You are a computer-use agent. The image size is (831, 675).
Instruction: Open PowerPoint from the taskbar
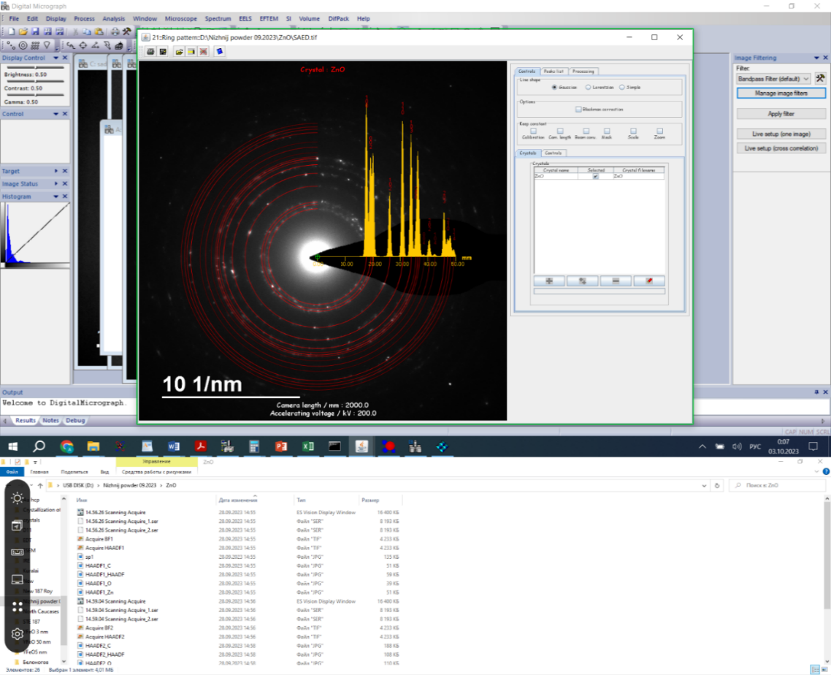pyautogui.click(x=281, y=446)
